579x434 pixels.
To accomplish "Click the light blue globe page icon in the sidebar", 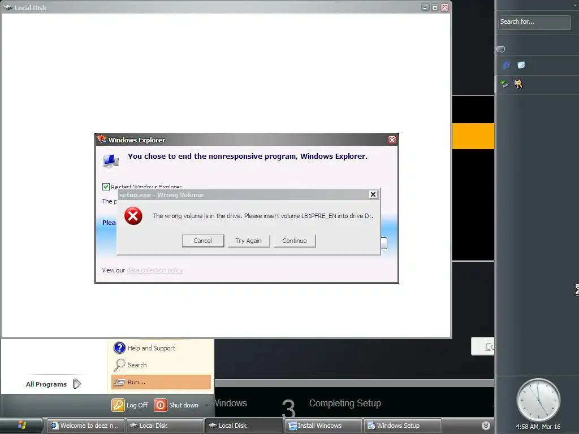I will (x=521, y=66).
